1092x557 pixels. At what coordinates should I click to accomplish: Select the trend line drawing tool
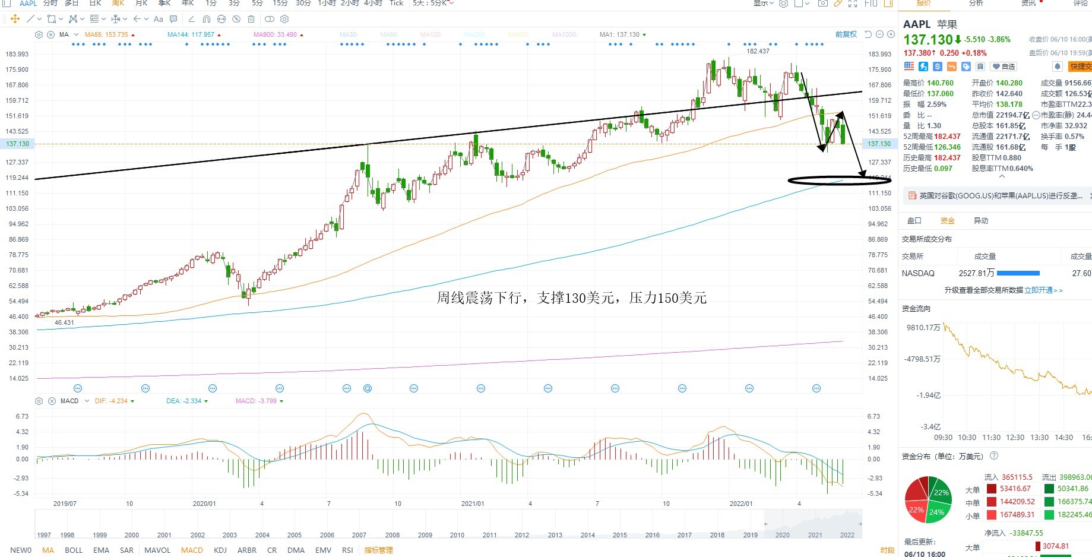click(30, 19)
